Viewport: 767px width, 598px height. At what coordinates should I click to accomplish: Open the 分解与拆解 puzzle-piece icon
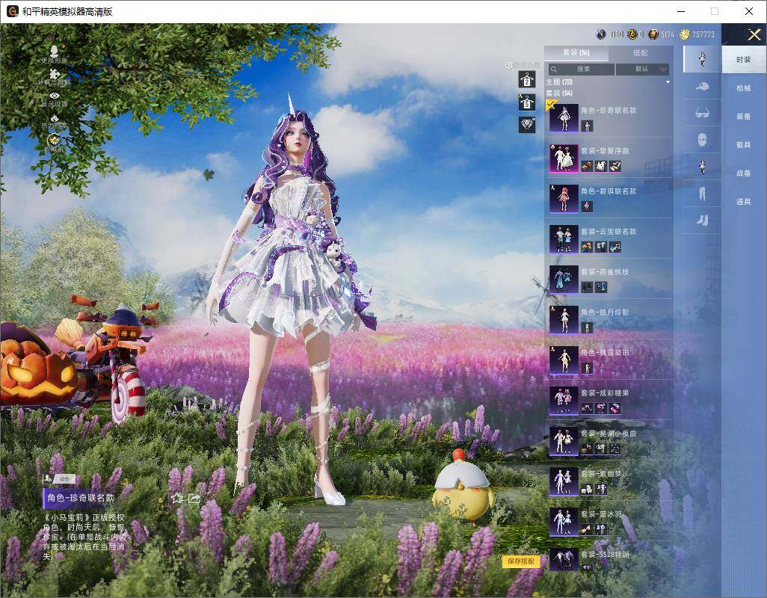coord(55,74)
